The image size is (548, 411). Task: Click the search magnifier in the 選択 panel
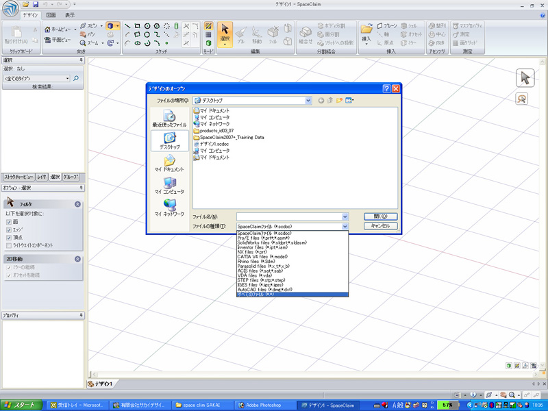[x=76, y=79]
